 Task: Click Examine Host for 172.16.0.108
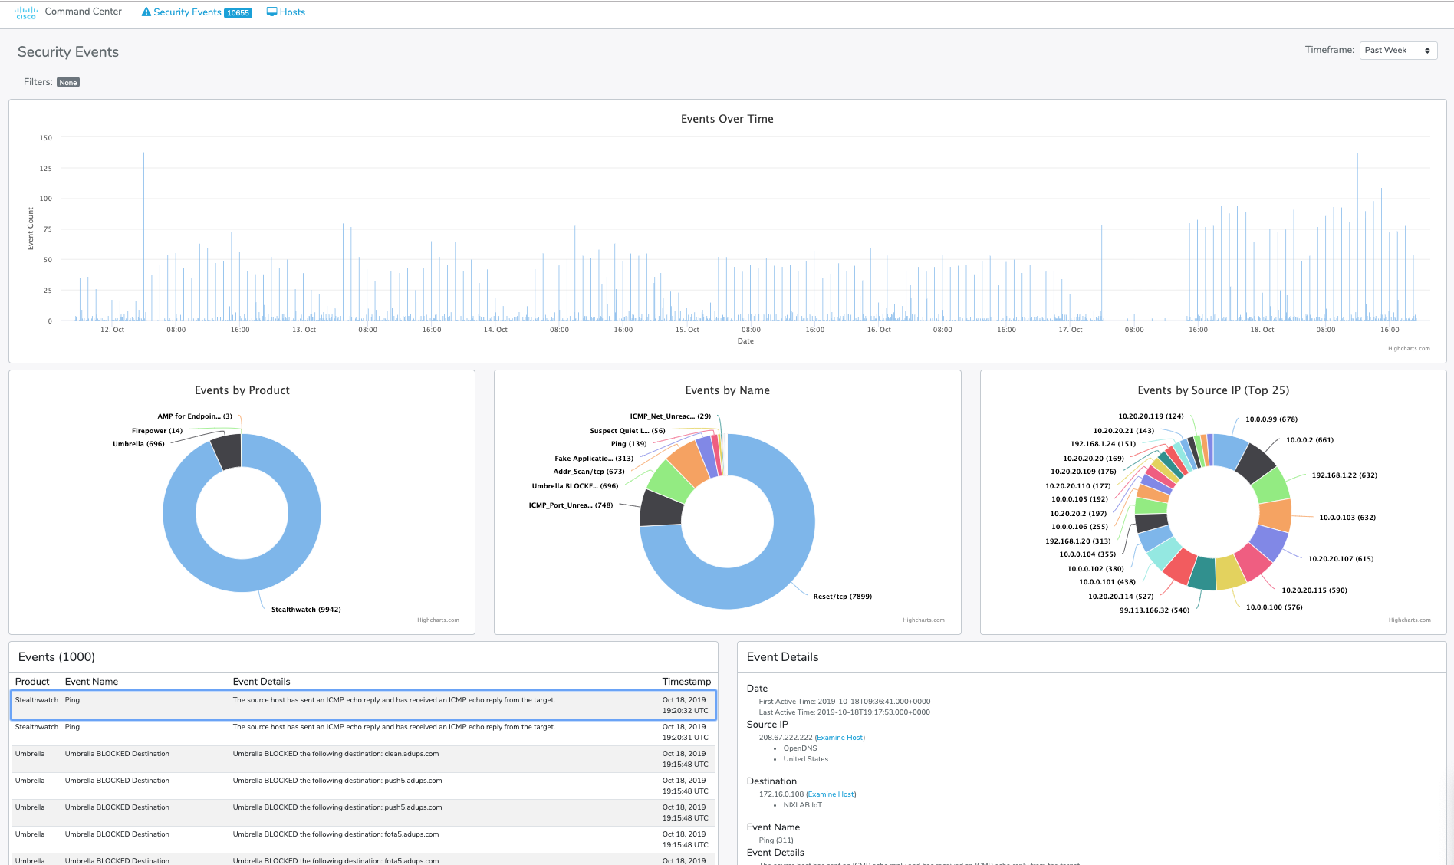[831, 794]
